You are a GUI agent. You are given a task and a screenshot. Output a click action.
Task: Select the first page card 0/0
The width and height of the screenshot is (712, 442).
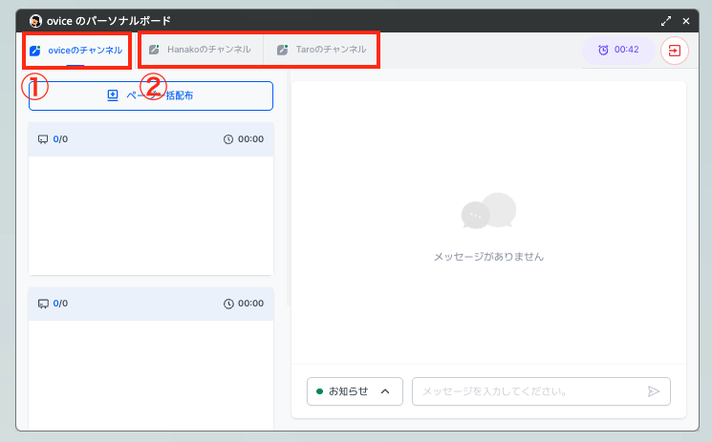pos(151,199)
